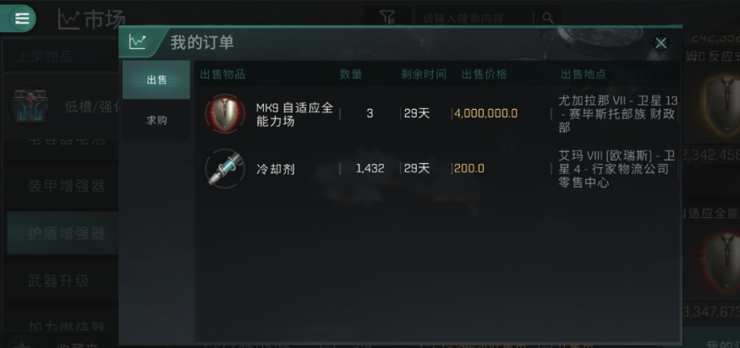Sort by 剩余时间 column header
Viewport: 740px width, 348px height.
(424, 74)
